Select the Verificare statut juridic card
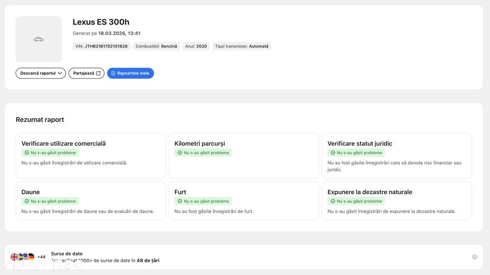490x275 pixels. pos(396,156)
